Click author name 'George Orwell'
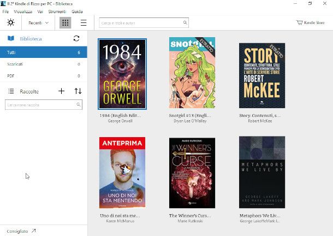The width and height of the screenshot is (333, 236). [120, 121]
